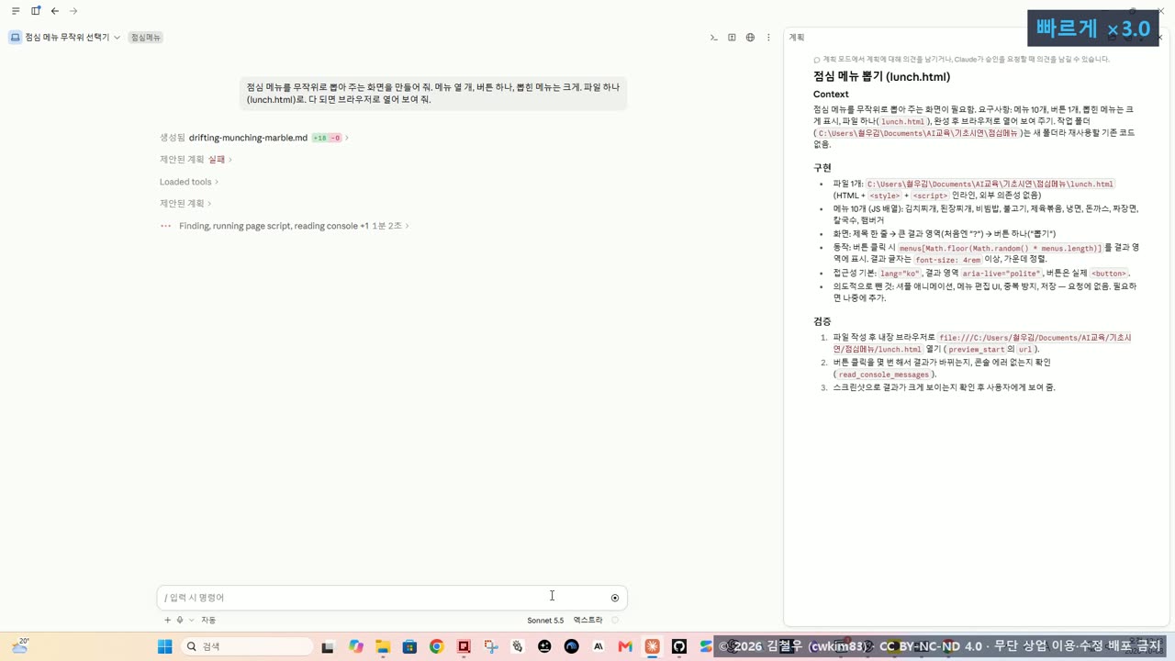Expand the Loaded tools row
Image resolution: width=1175 pixels, height=661 pixels.
click(x=189, y=182)
